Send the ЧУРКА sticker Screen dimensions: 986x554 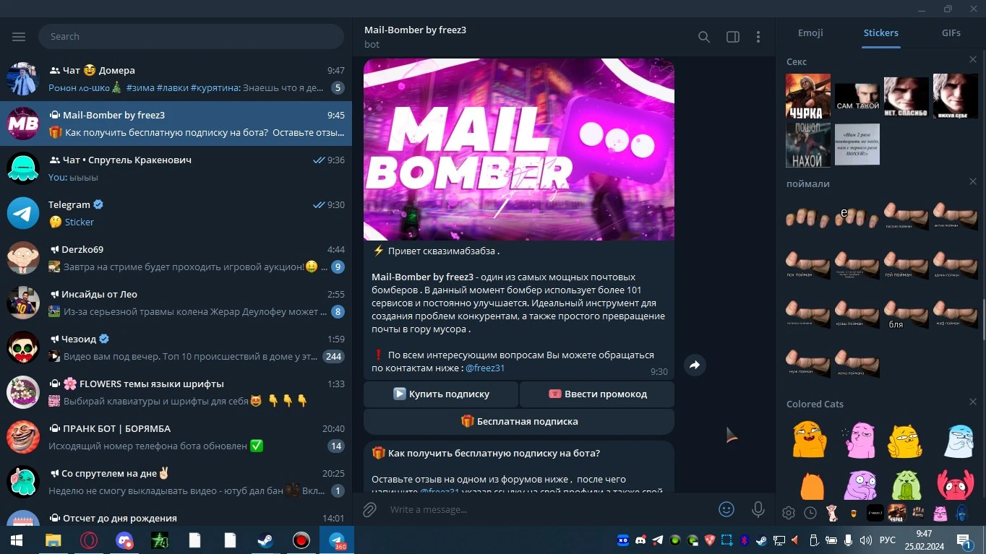click(808, 96)
